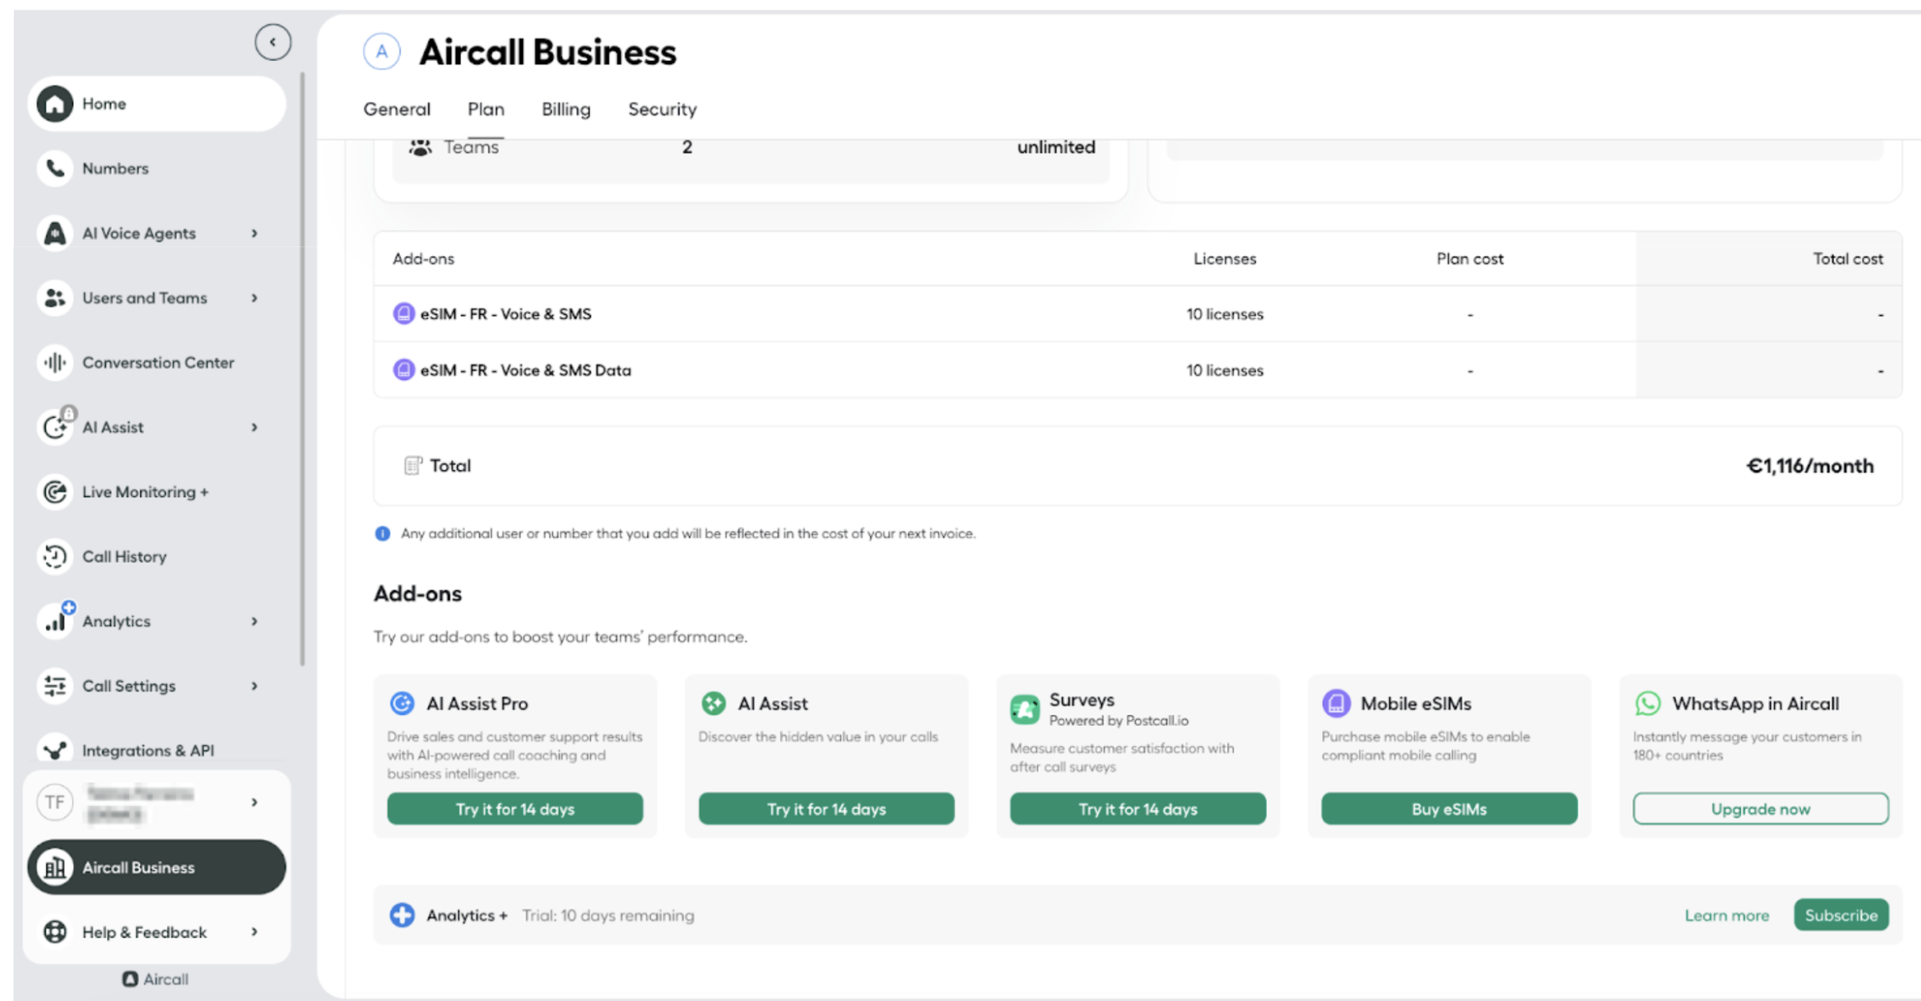This screenshot has width=1921, height=1001.
Task: Try AI Assist Pro for 14 days
Action: click(515, 809)
